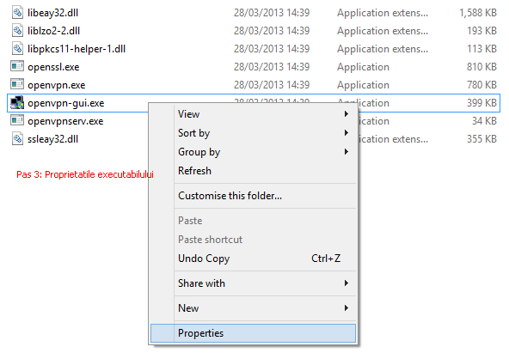The height and width of the screenshot is (359, 509).
Task: Select the file name ssleay32.dll
Action: pos(53,139)
